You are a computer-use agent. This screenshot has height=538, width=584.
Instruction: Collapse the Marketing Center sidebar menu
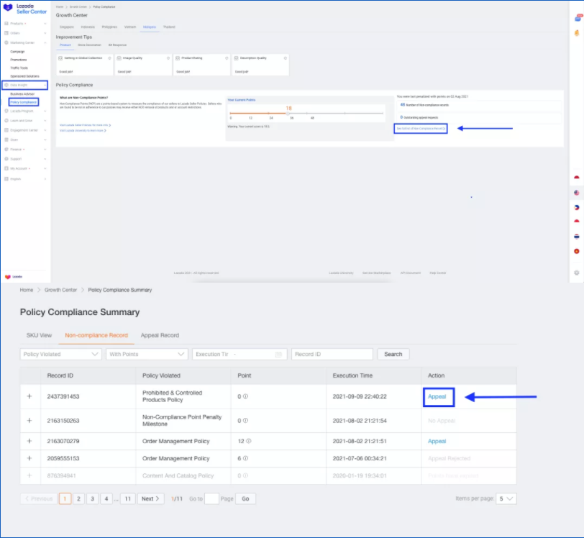(25, 43)
